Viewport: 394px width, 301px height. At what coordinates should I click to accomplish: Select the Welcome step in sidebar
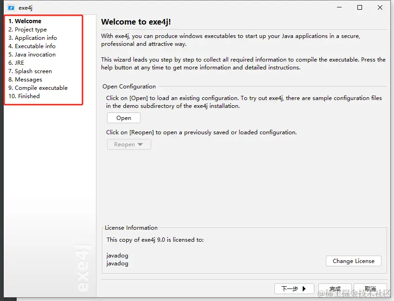coord(25,21)
